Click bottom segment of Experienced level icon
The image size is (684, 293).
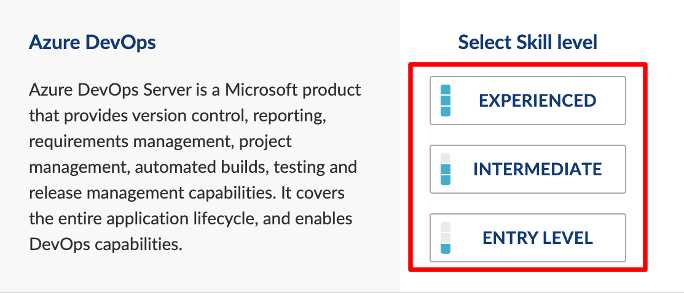(446, 111)
